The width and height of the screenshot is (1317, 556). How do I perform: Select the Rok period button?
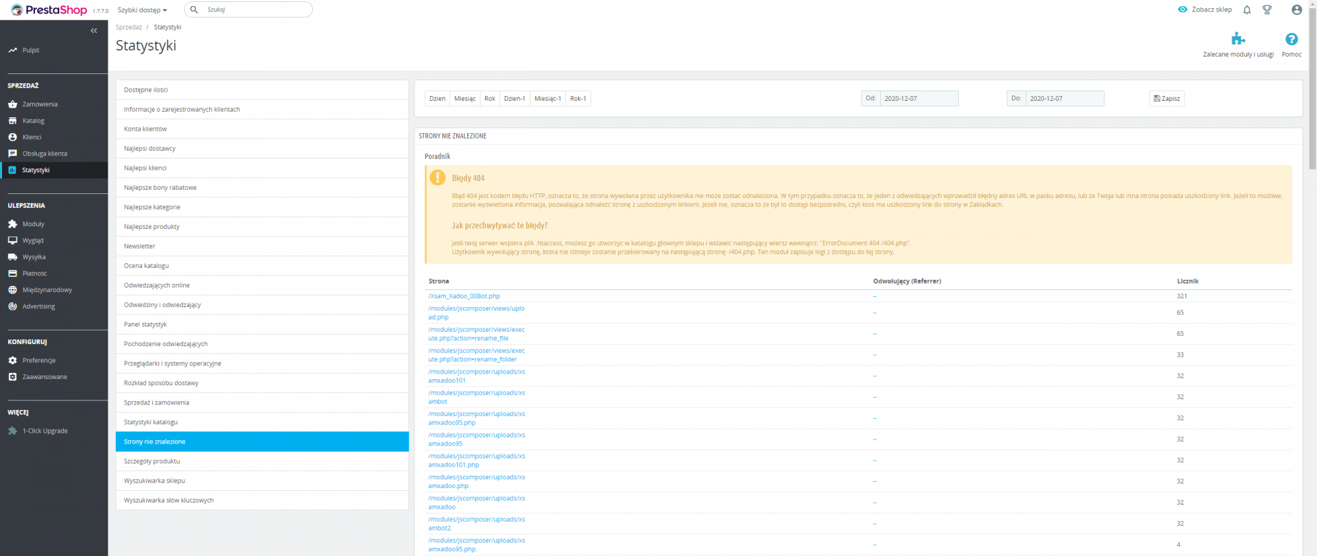[490, 99]
